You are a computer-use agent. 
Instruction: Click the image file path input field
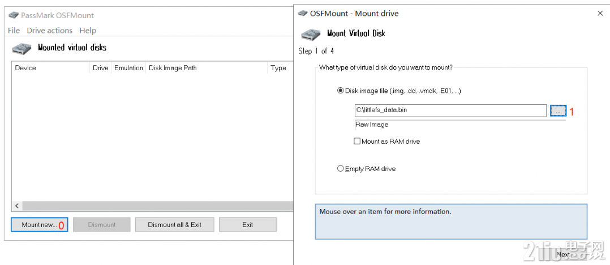[x=450, y=110]
